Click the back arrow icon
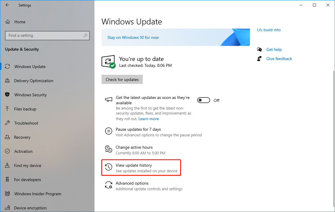Image resolution: width=335 pixels, height=212 pixels. [x=7, y=5]
